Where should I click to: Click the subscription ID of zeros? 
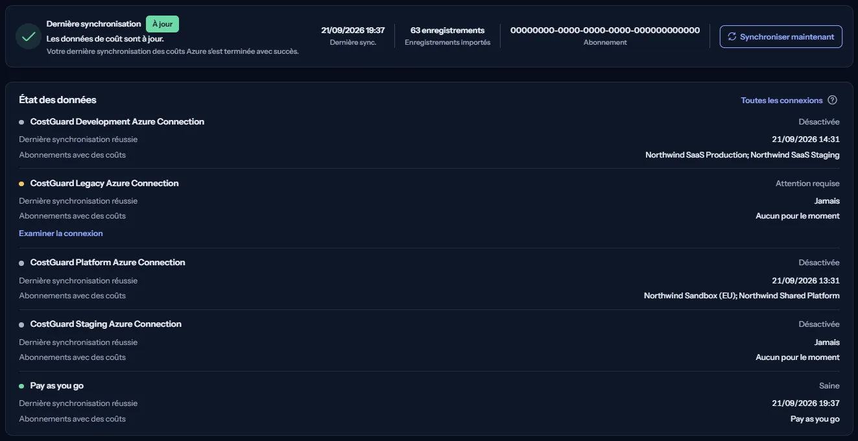605,30
